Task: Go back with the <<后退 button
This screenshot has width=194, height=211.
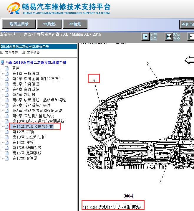Action: (49, 24)
